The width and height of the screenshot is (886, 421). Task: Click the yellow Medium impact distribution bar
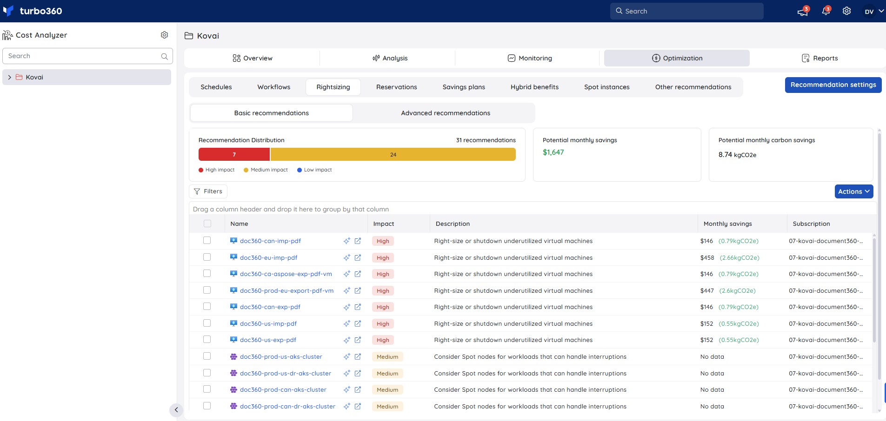(x=393, y=154)
